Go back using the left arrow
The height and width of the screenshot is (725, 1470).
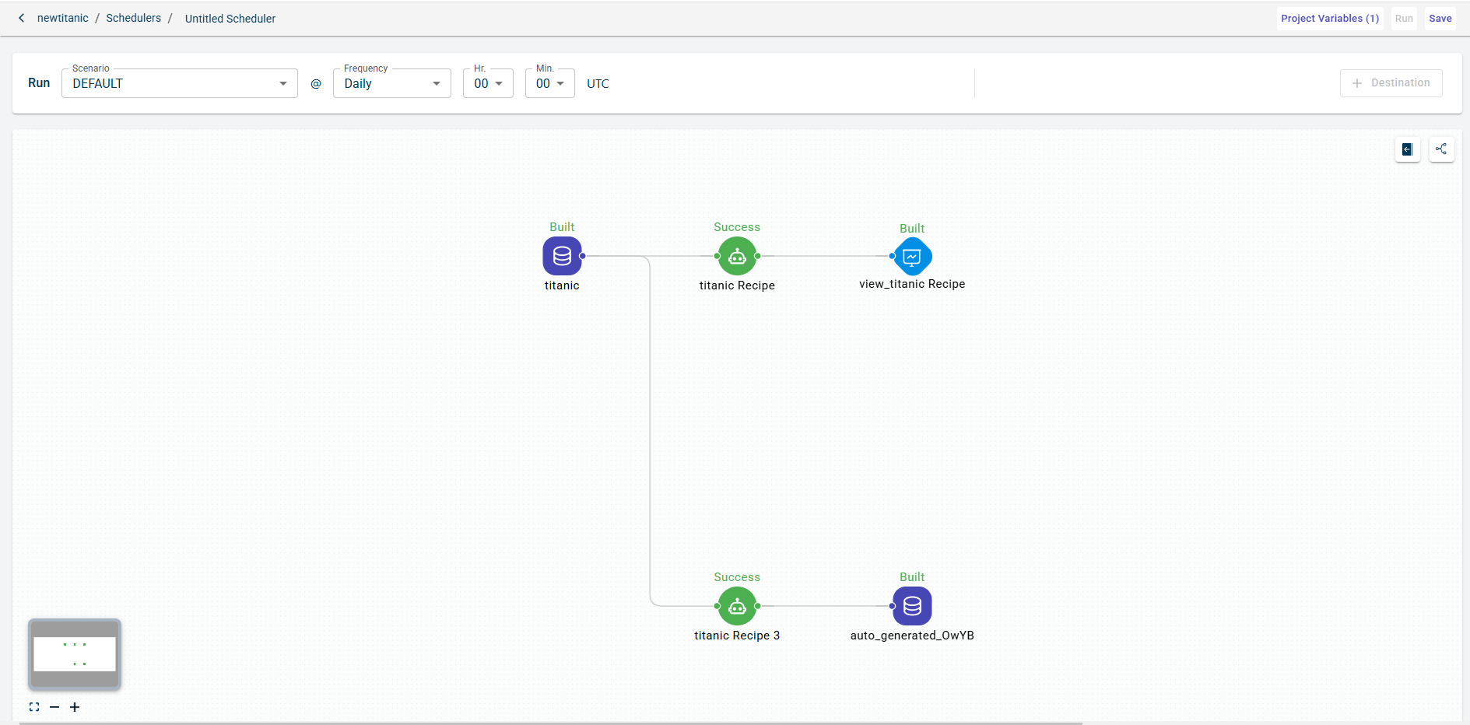click(22, 18)
